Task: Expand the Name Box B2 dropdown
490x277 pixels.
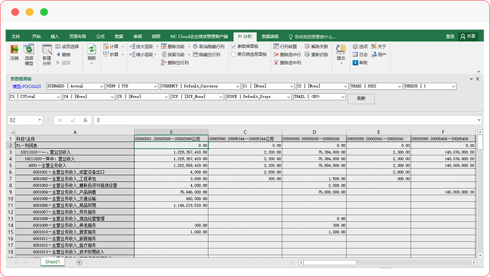Action: coord(40,120)
